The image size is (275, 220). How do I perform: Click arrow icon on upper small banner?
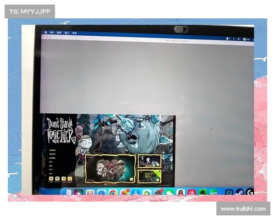click(158, 165)
